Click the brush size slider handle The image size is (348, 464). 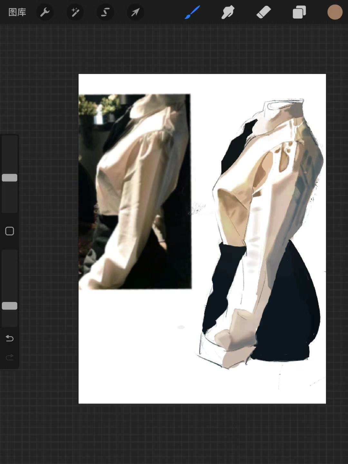pos(10,178)
